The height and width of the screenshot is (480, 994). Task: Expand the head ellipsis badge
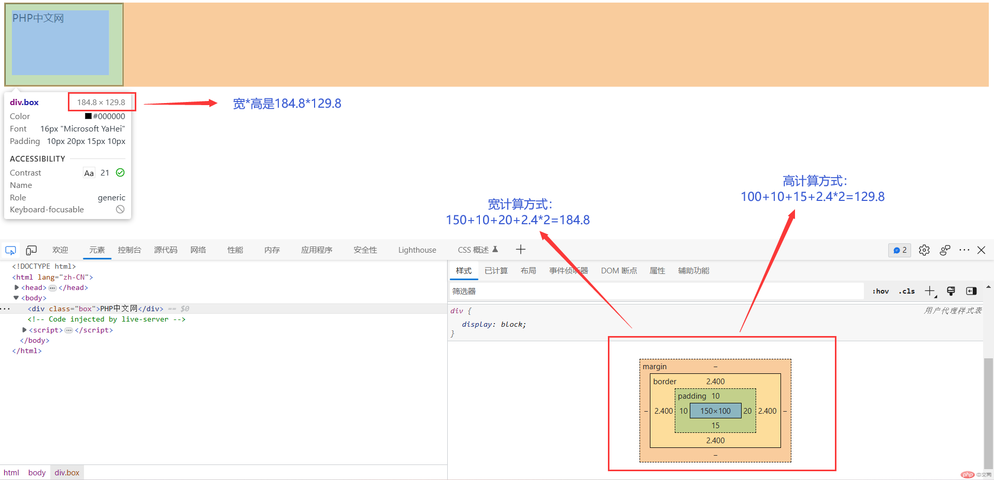pyautogui.click(x=52, y=288)
